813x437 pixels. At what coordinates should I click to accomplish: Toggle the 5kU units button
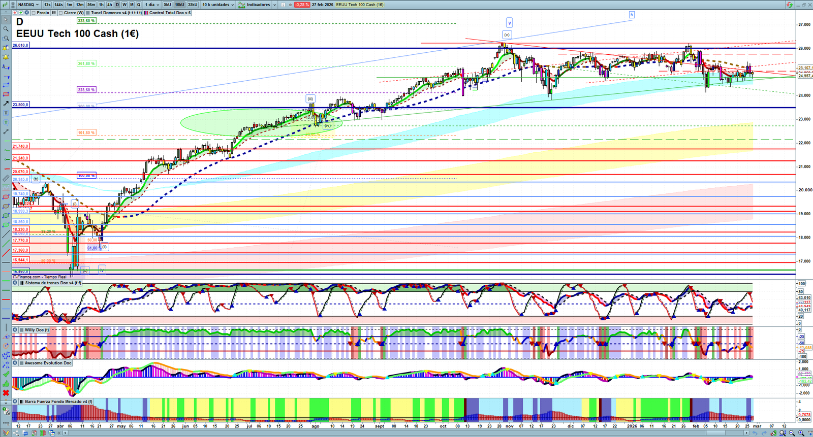[x=167, y=5]
